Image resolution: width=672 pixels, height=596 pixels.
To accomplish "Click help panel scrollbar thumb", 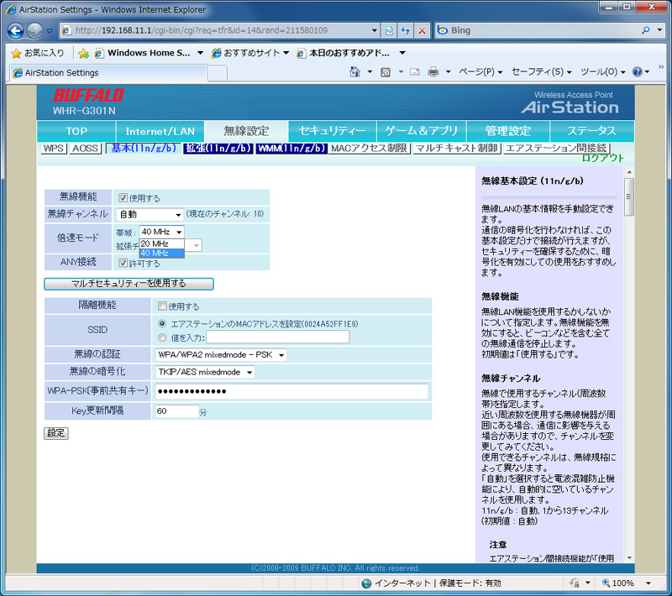I will [x=629, y=197].
